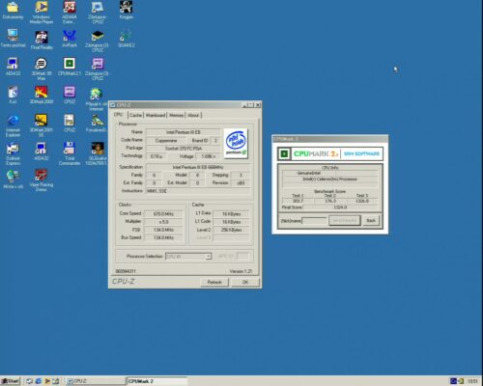Launch the Viper Racing Demo shortcut

(42, 180)
